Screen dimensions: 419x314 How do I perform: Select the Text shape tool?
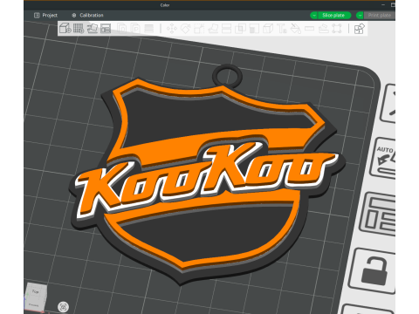282,29
